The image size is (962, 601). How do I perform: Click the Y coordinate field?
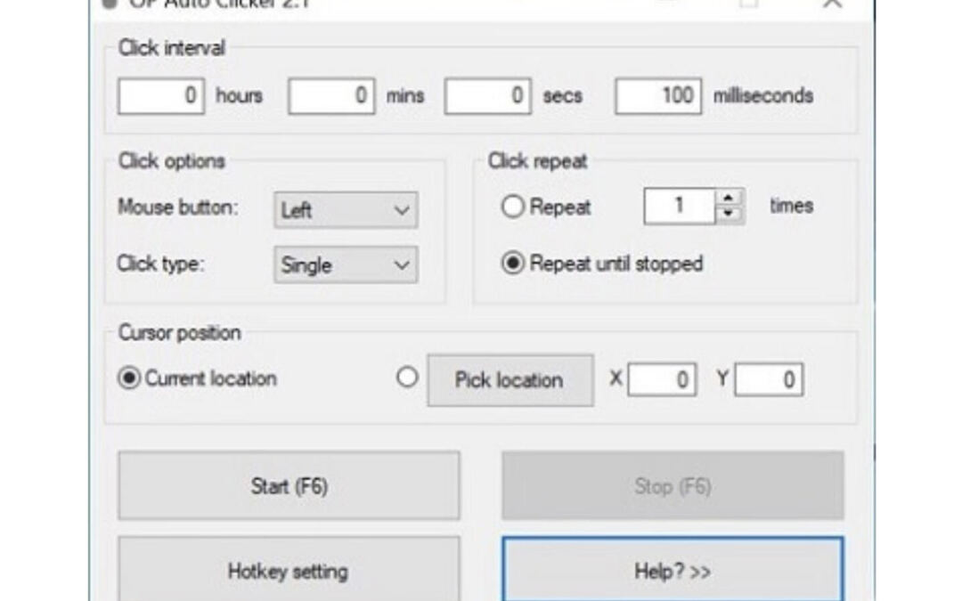pyautogui.click(x=768, y=380)
